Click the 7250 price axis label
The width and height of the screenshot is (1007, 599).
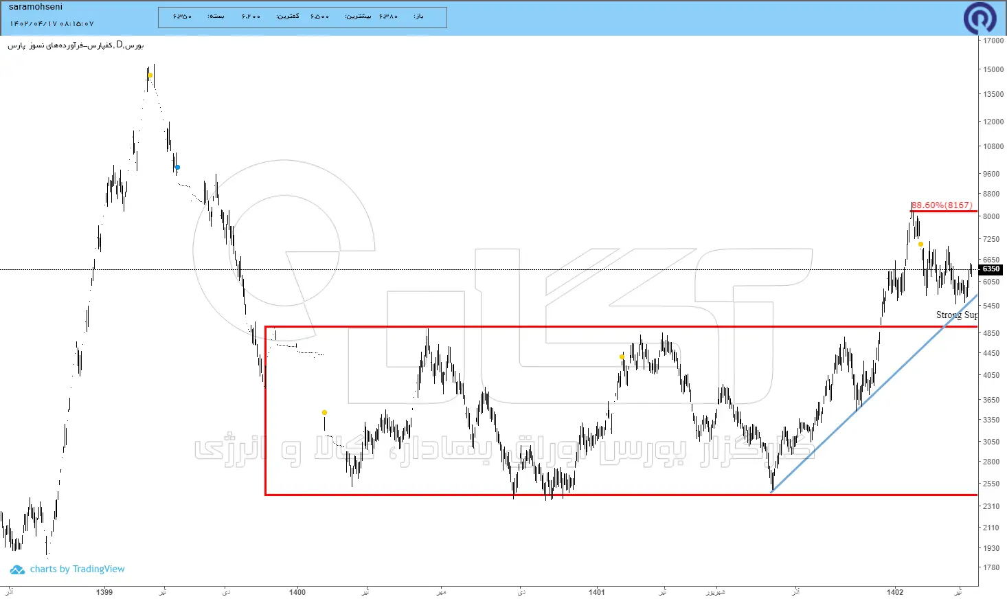[991, 239]
